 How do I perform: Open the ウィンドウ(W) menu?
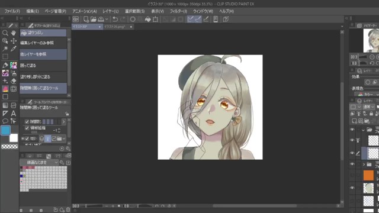coord(203,11)
